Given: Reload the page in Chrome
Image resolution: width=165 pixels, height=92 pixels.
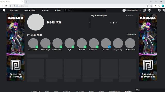Looking at the screenshot, I should pyautogui.click(x=6, y=6).
